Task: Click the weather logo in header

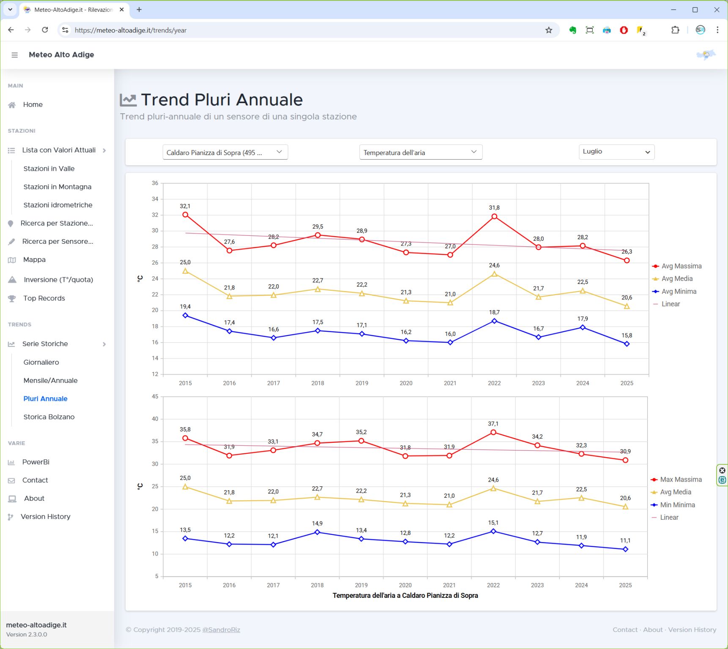Action: point(706,55)
